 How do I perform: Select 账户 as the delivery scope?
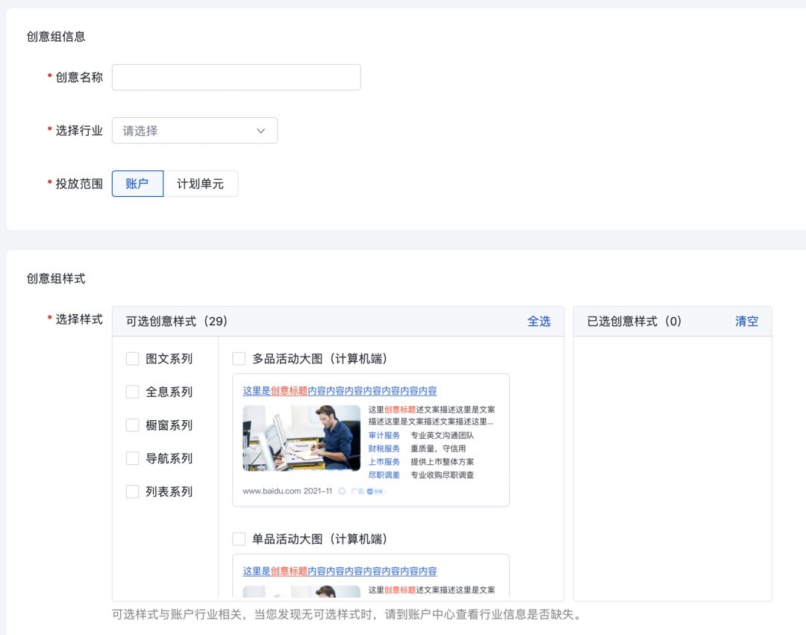(x=137, y=183)
